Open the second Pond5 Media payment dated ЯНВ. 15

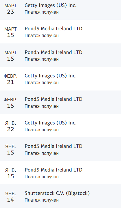pyautogui.click(x=60, y=173)
